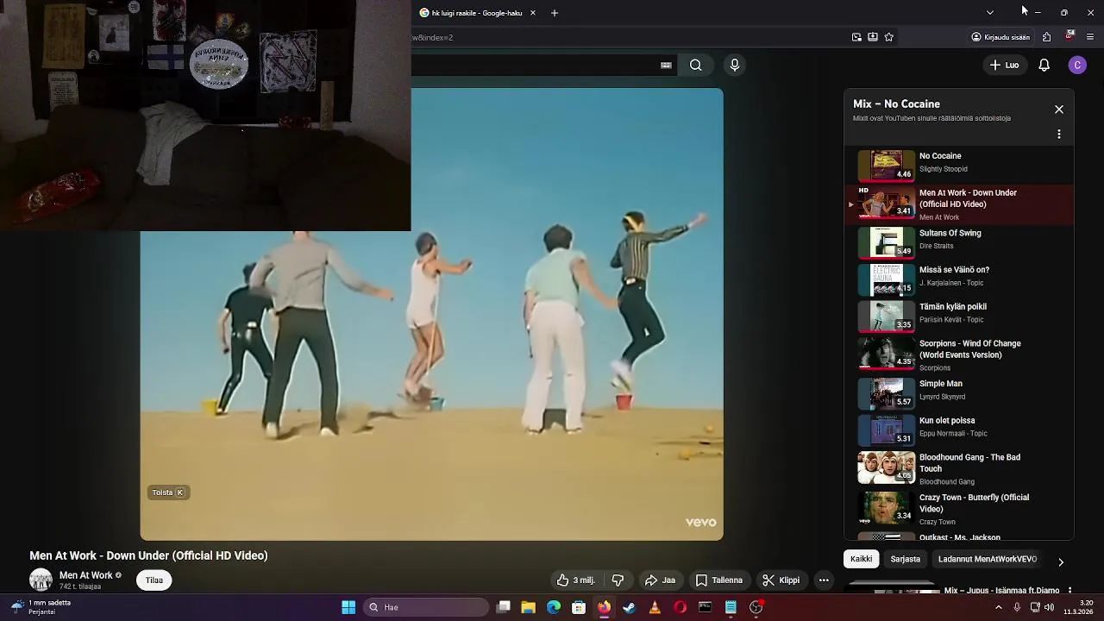Screen dimensions: 1104x621
Task: Open options for Mix – Jupus Isänmaa video
Action: [1069, 591]
